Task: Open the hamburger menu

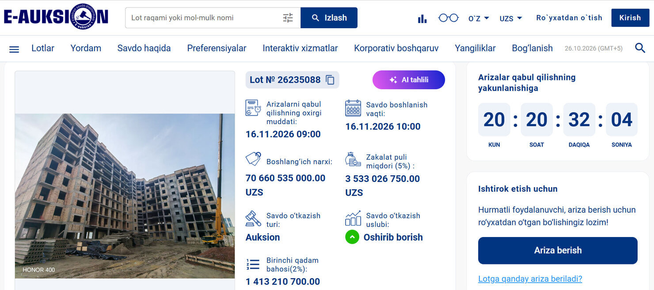Action: click(x=14, y=49)
